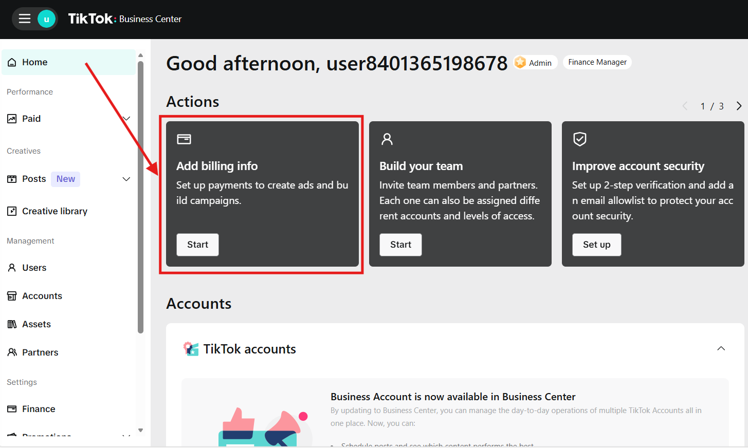Click the credit card billing icon
Image resolution: width=748 pixels, height=448 pixels.
pos(184,139)
